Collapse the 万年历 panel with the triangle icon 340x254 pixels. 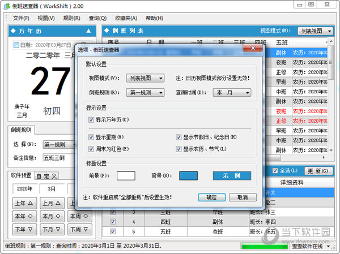click(x=88, y=31)
